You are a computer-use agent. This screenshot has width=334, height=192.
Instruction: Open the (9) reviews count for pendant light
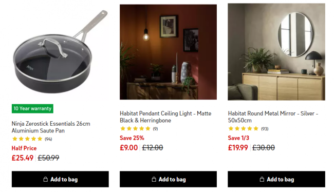155,129
